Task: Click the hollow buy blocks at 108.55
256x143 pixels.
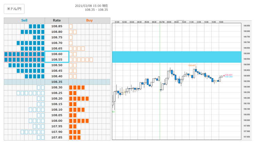Action: click(81, 60)
